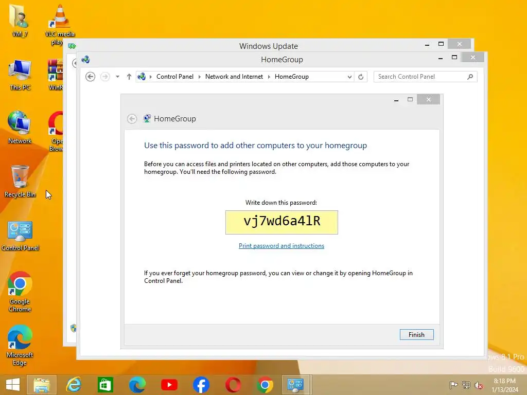Launch Internet Explorer from taskbar
This screenshot has height=395, width=527.
point(74,385)
